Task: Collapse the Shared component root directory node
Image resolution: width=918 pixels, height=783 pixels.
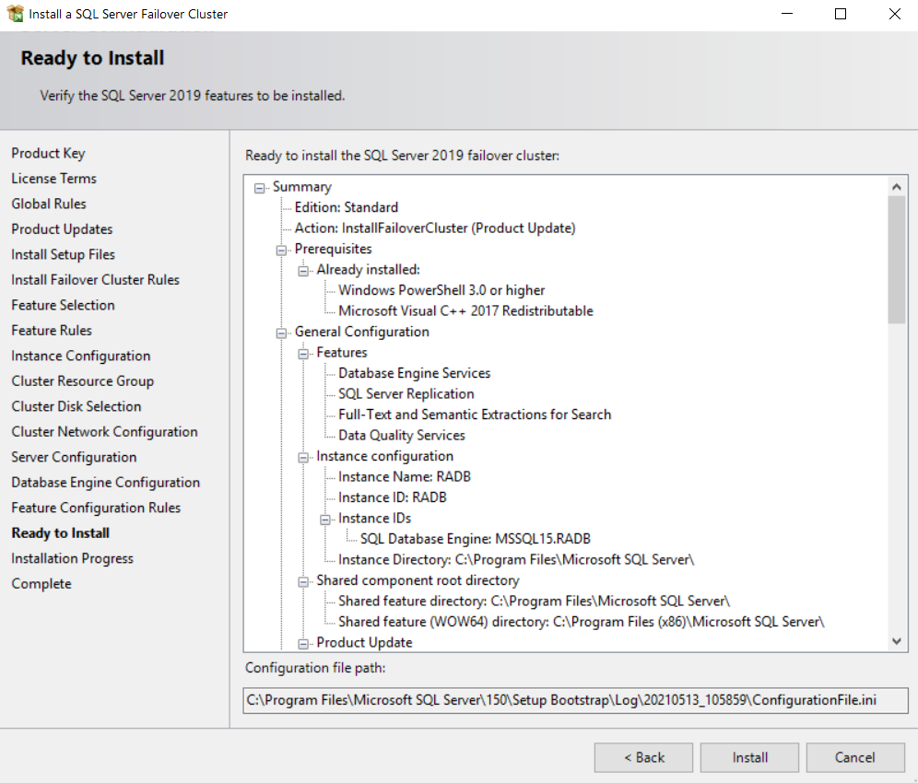Action: tap(303, 581)
